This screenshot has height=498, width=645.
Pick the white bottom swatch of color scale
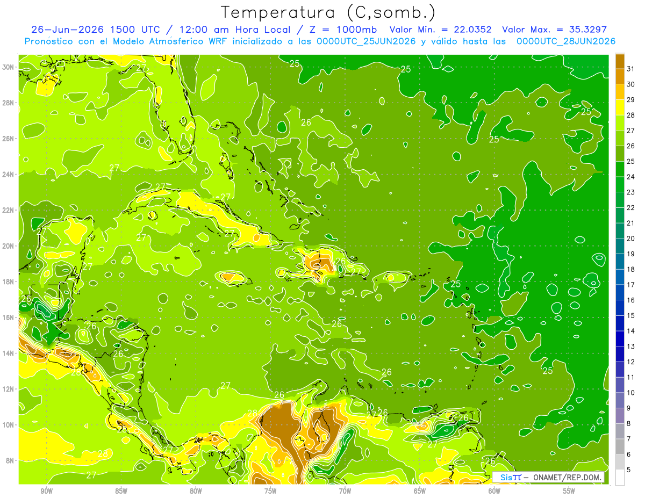coord(620,478)
